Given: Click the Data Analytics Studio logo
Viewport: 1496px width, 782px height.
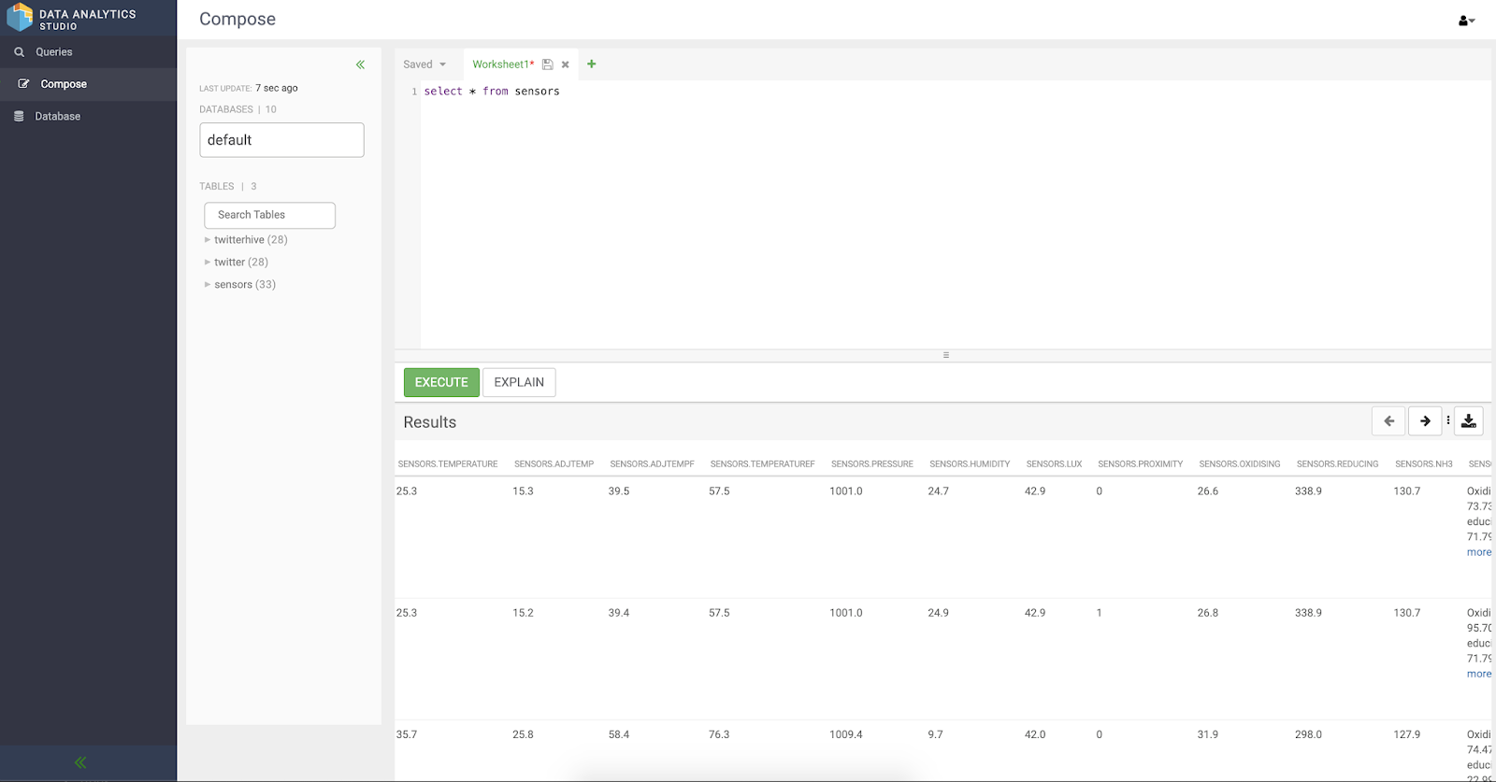Looking at the screenshot, I should point(71,18).
